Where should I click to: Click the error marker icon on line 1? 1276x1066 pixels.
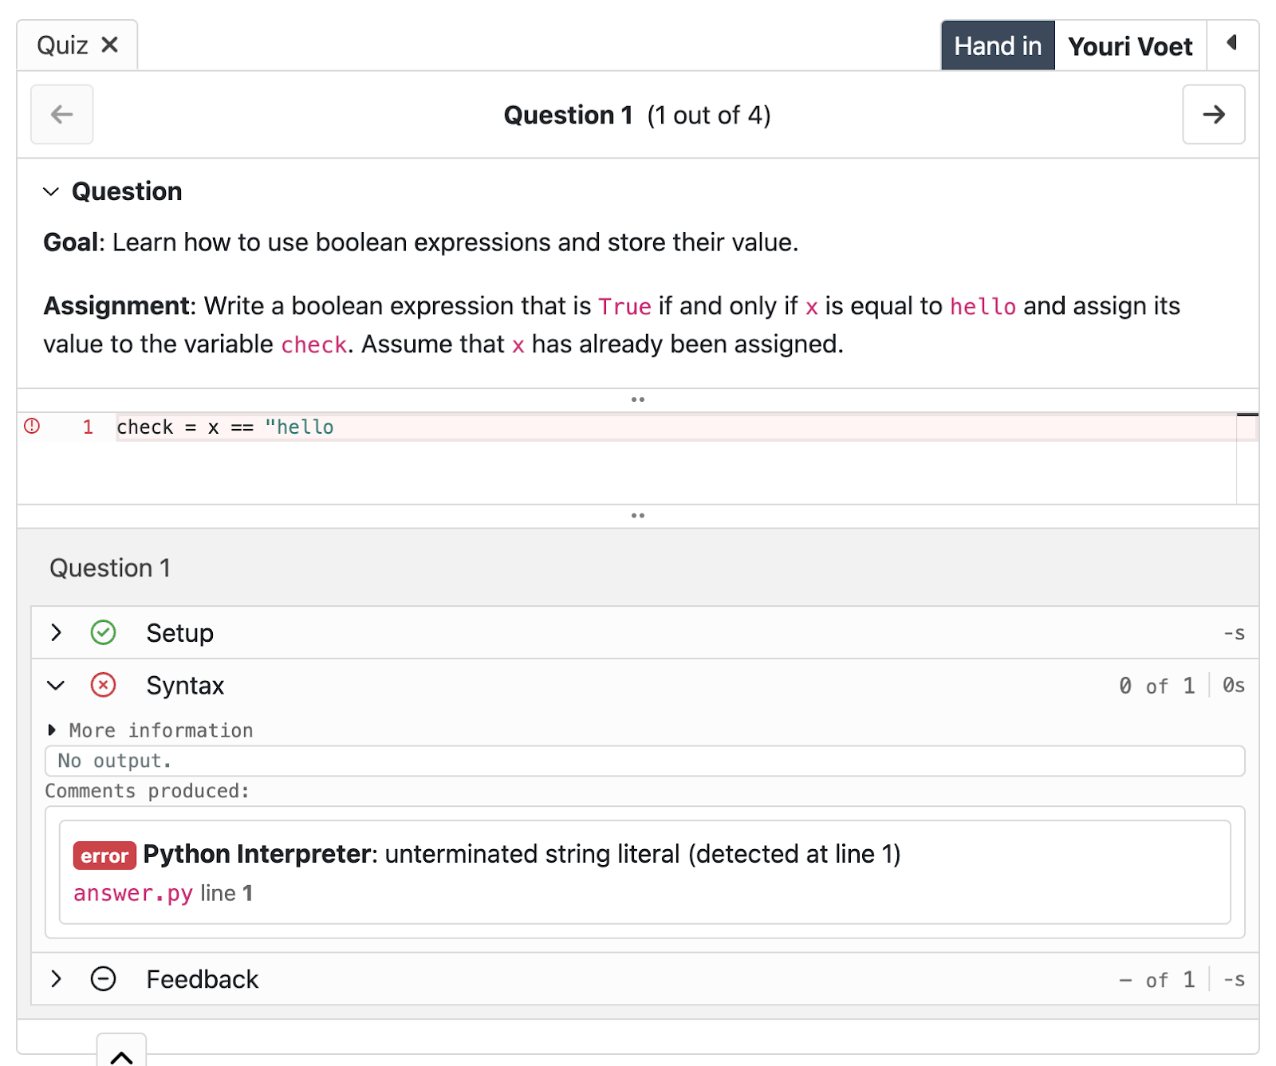32,426
